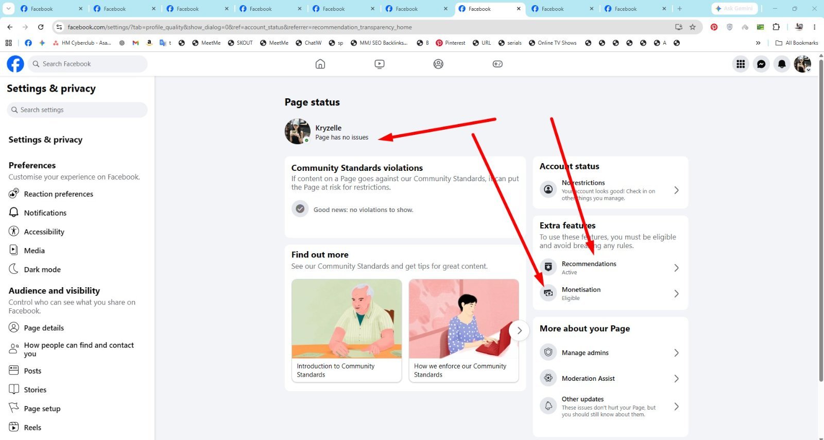Open the SKOUT bookmark
The image size is (824, 440).
pyautogui.click(x=241, y=43)
